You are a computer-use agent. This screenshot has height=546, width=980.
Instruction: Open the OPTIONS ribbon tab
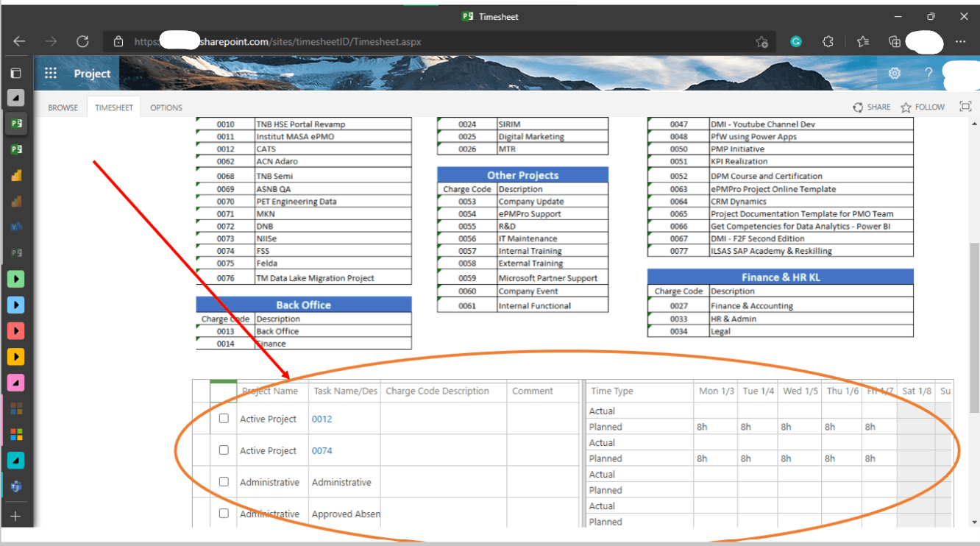pyautogui.click(x=166, y=107)
